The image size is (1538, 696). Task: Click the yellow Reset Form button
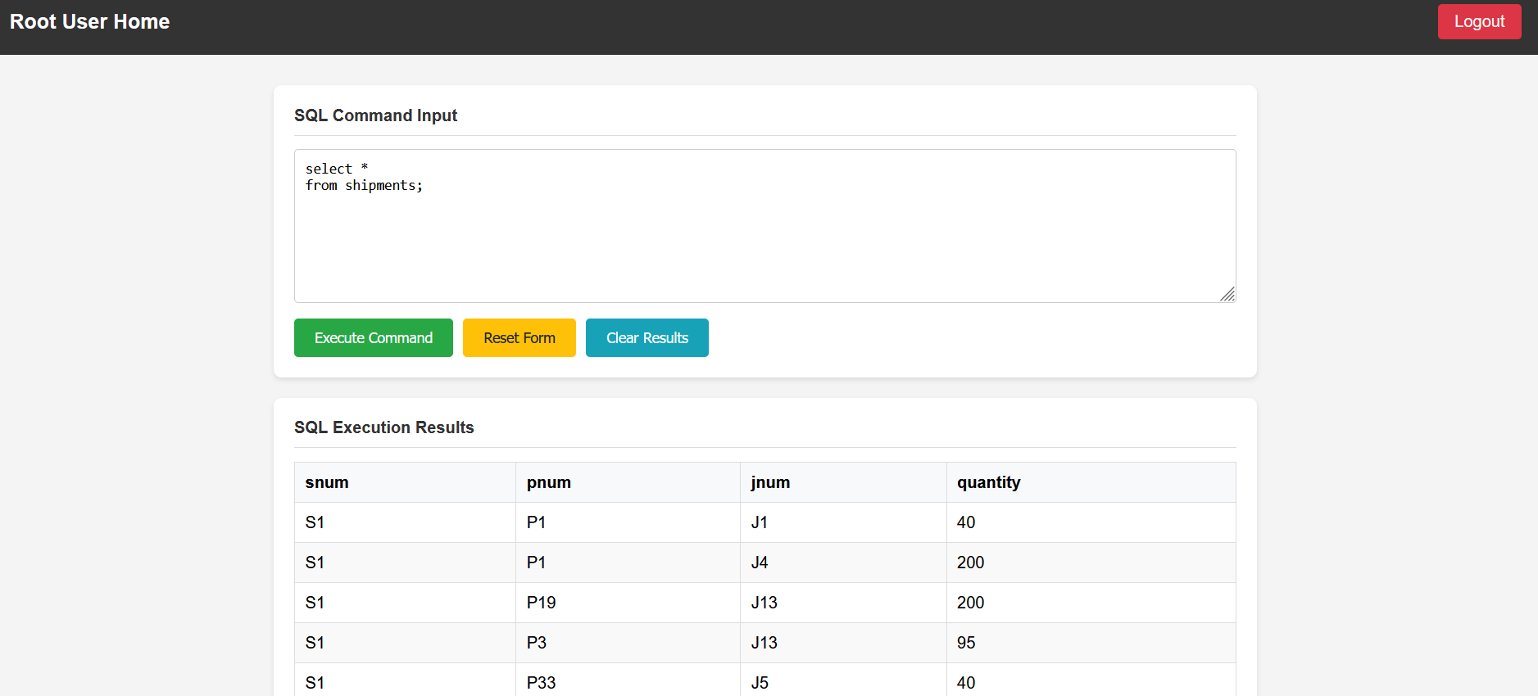pos(519,337)
